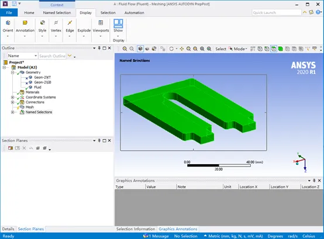Toggle the highlighted face selection filter

click(x=274, y=49)
